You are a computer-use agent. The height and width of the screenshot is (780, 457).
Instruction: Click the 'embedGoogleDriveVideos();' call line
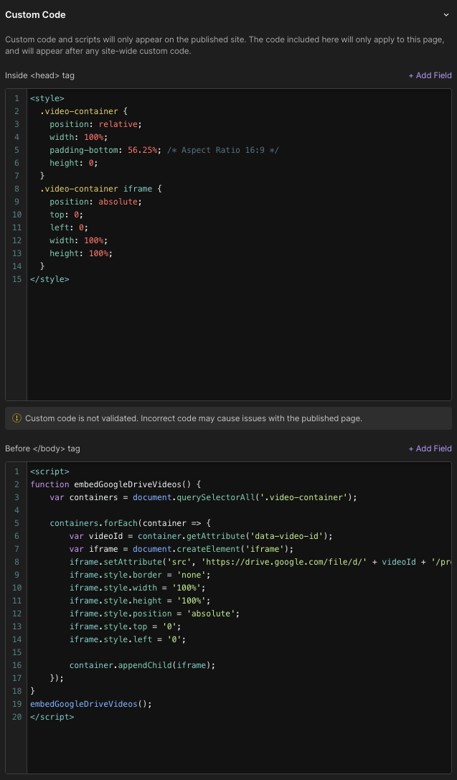point(91,705)
